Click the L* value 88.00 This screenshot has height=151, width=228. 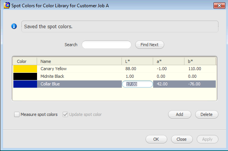point(131,69)
